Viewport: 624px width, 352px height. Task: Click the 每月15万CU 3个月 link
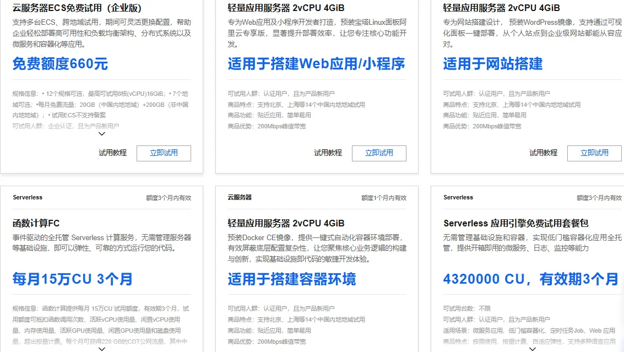pyautogui.click(x=72, y=279)
